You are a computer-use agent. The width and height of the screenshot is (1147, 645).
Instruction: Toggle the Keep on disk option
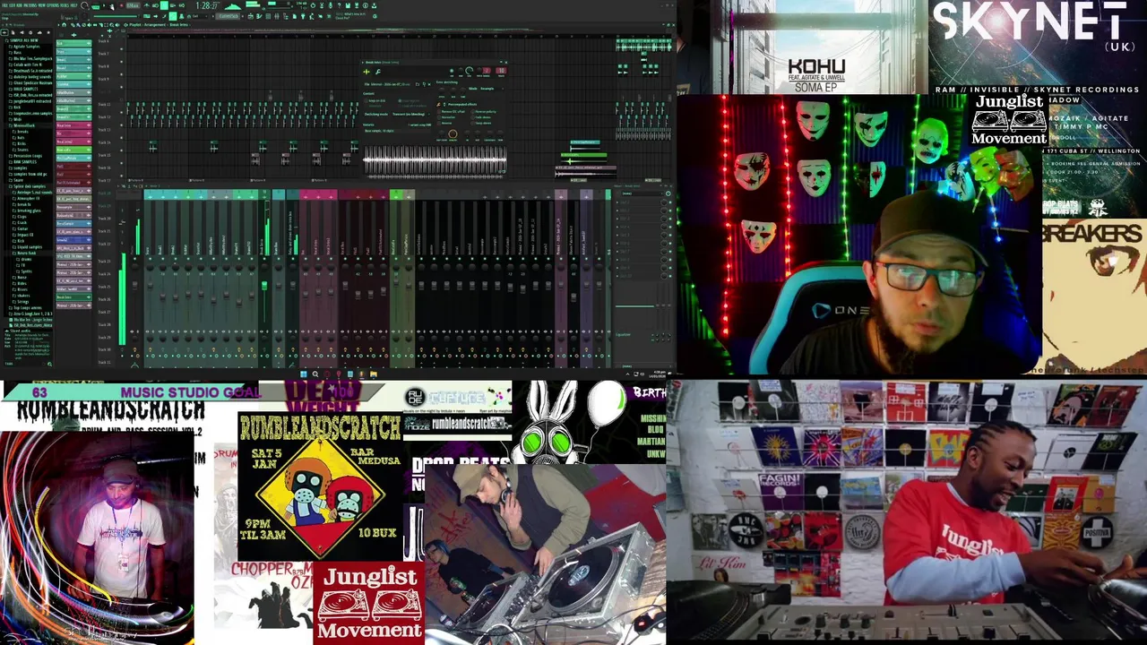point(375,100)
